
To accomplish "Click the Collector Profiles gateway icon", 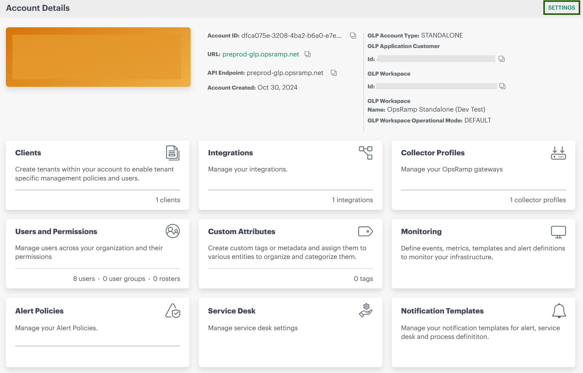I will click(558, 153).
